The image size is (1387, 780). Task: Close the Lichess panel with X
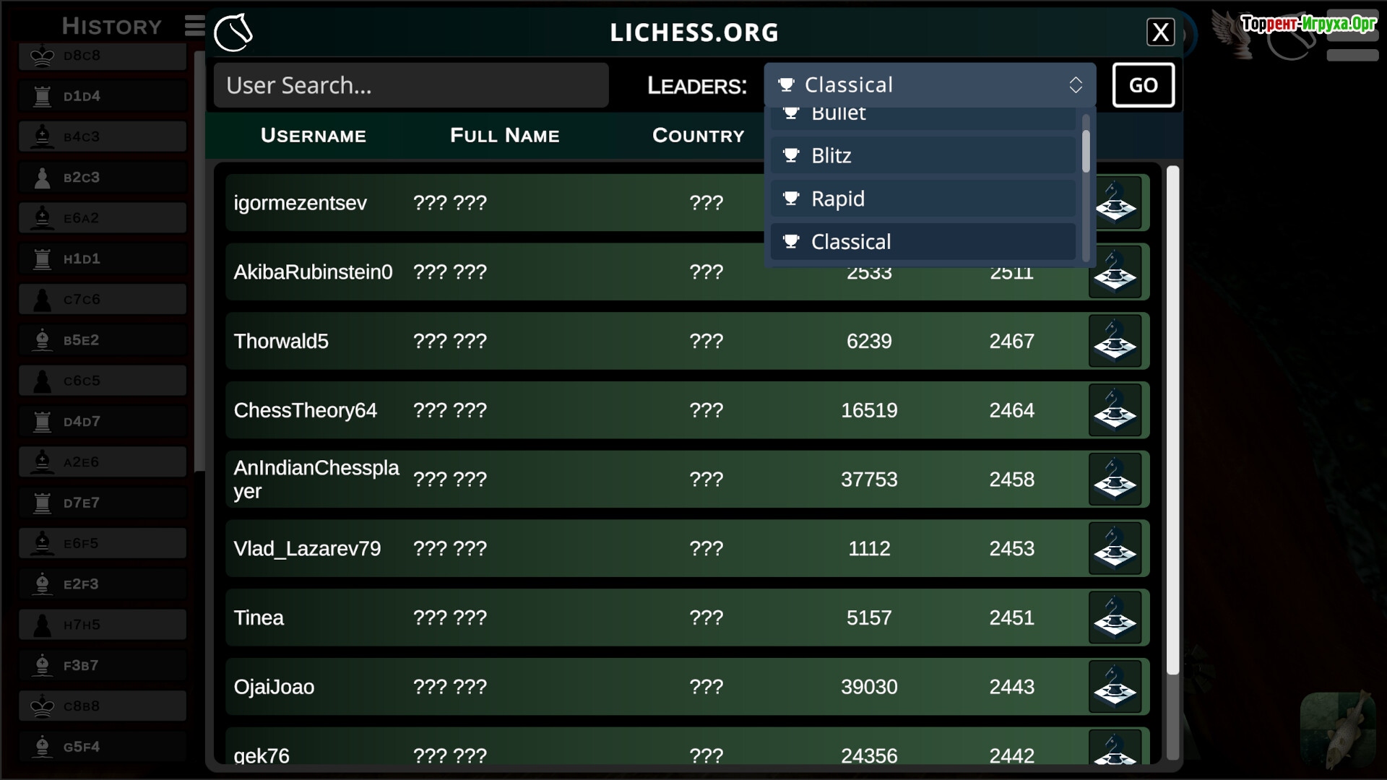[1160, 32]
